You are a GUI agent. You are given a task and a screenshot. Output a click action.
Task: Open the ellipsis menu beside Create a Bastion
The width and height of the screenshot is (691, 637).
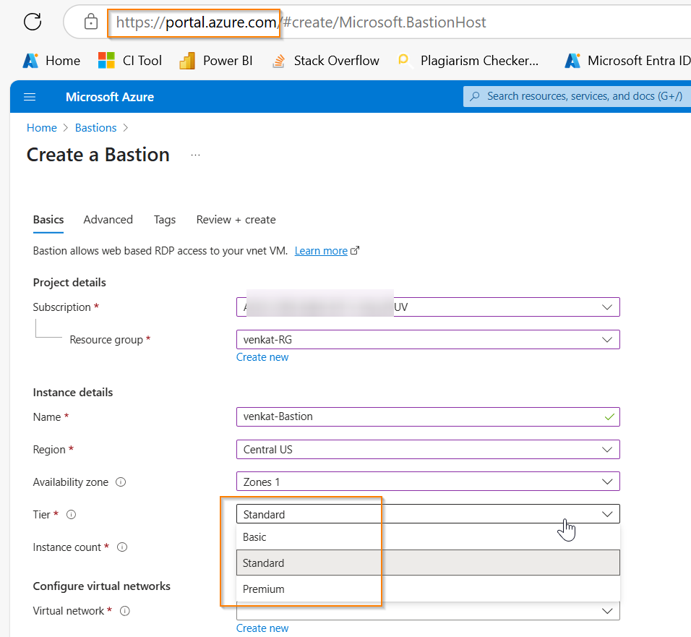[196, 155]
